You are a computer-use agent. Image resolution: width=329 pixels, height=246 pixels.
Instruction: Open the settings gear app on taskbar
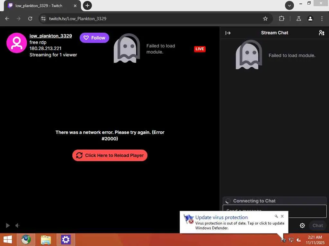point(66,240)
